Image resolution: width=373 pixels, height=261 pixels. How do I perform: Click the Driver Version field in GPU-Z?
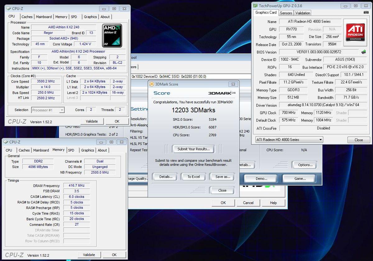pyautogui.click(x=323, y=105)
